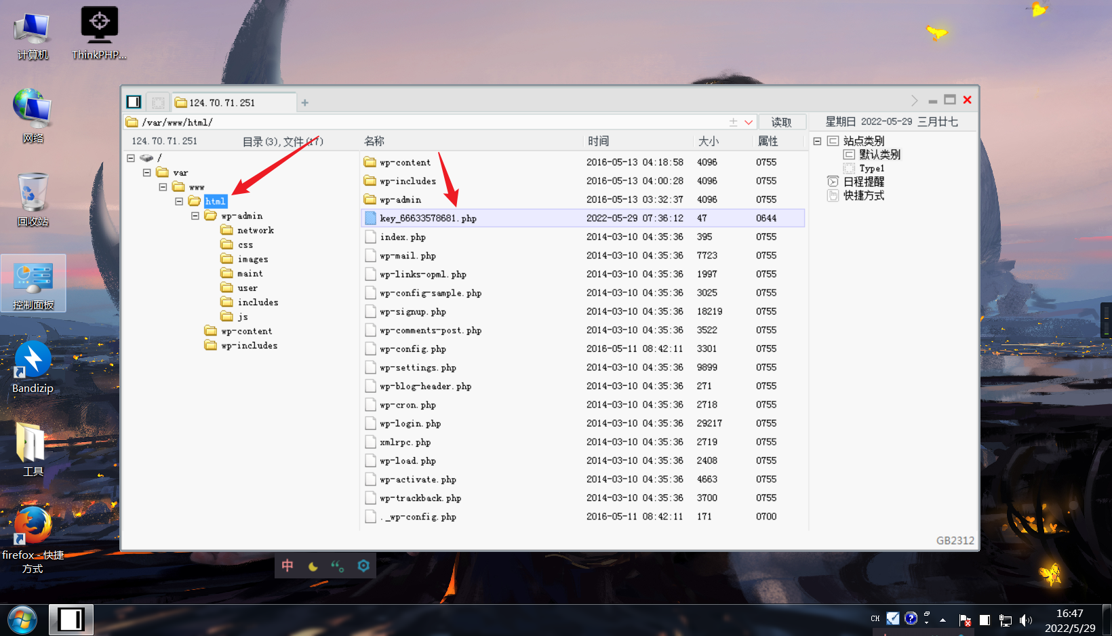Click the ± button beside the path
This screenshot has height=636, width=1112.
tap(733, 122)
